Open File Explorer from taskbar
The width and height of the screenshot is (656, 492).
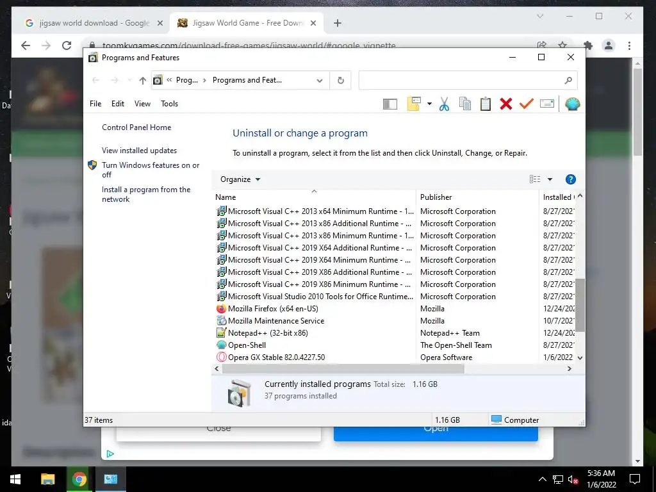click(x=47, y=479)
